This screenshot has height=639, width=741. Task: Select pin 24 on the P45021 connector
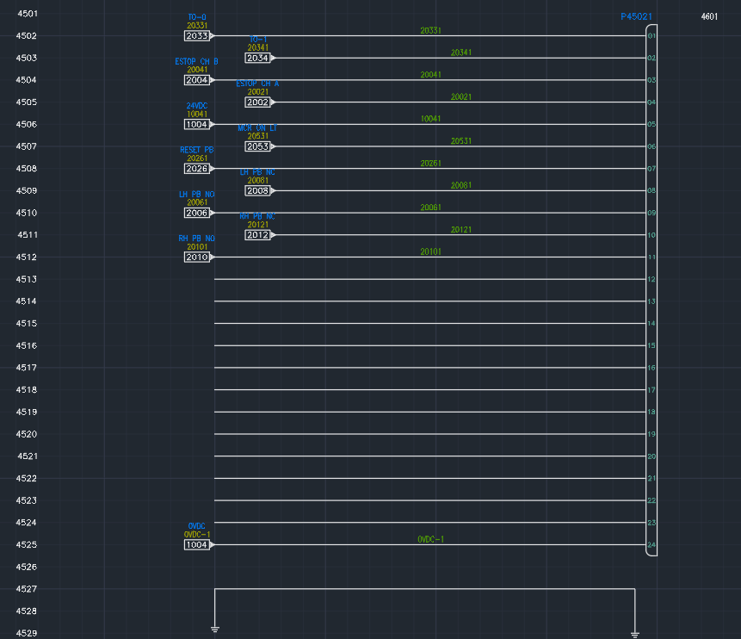651,544
